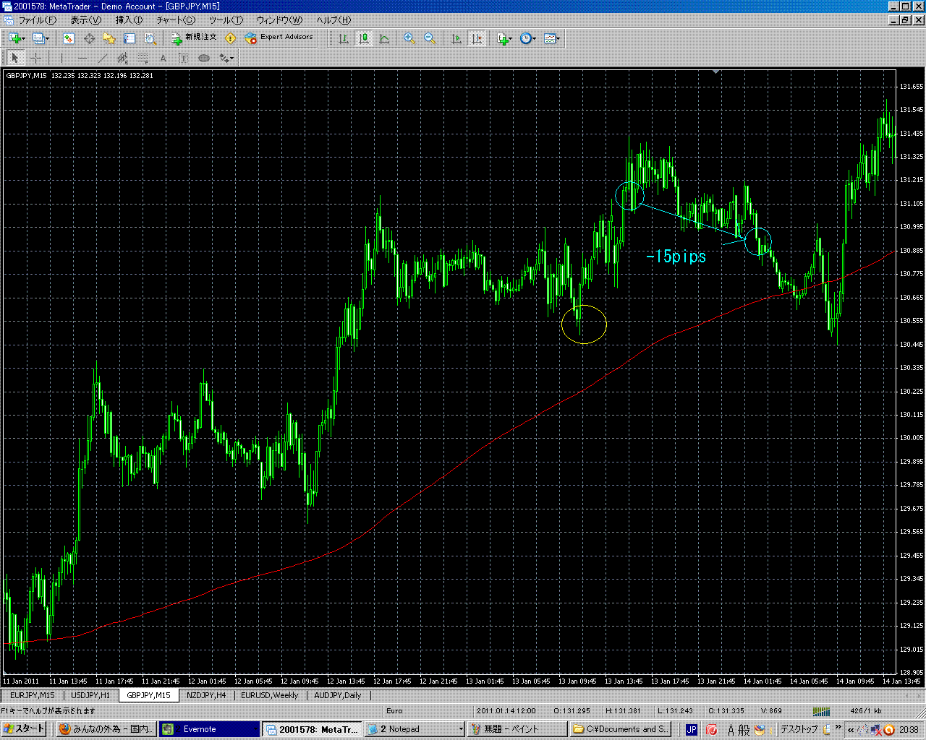Select the Crosshair tool
Screen dimensions: 926x740
[x=35, y=59]
